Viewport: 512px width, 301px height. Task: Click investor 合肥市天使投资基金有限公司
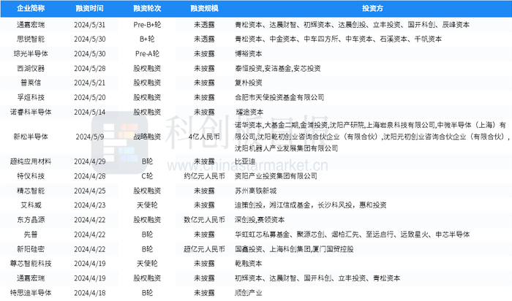click(279, 97)
